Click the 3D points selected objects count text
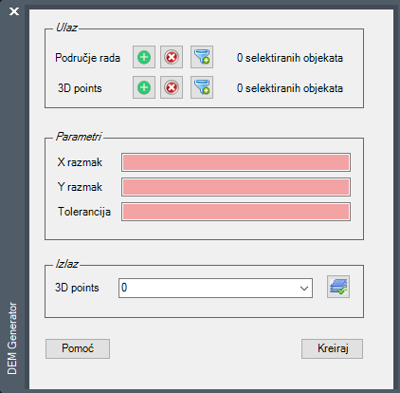 290,88
